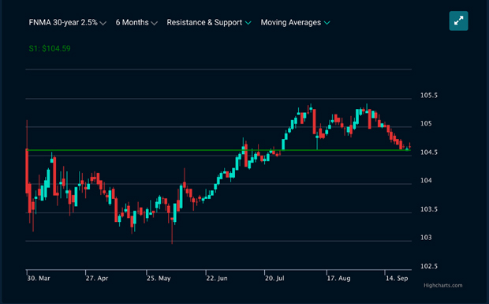Expand Moving Averages options

[295, 22]
